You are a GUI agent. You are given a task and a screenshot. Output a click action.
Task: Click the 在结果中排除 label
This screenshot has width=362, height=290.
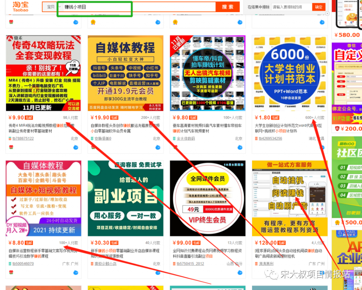[x=258, y=7]
